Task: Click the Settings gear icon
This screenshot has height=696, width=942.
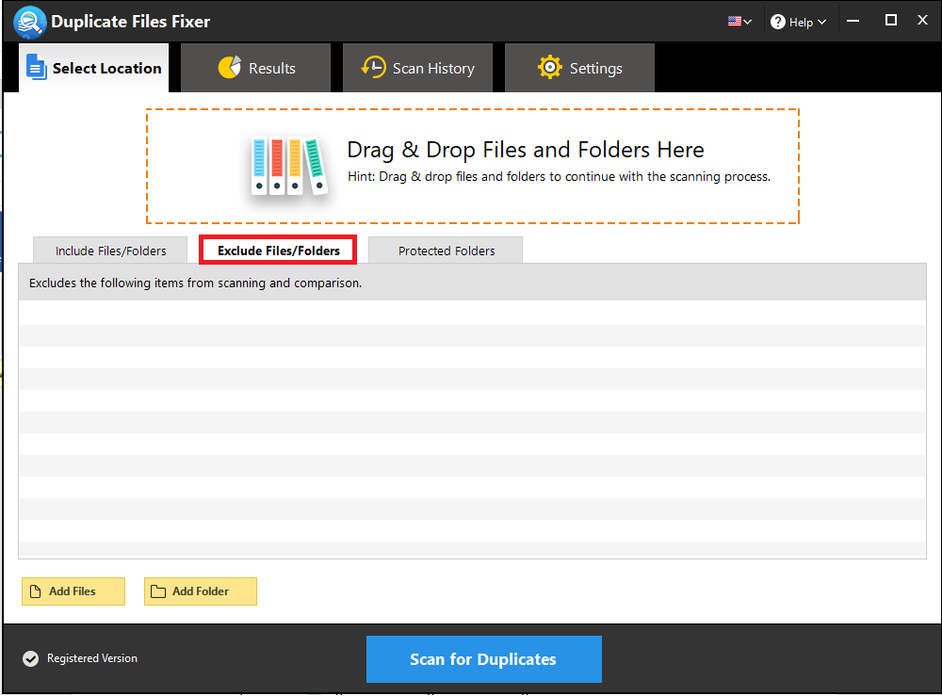Action: [x=550, y=67]
